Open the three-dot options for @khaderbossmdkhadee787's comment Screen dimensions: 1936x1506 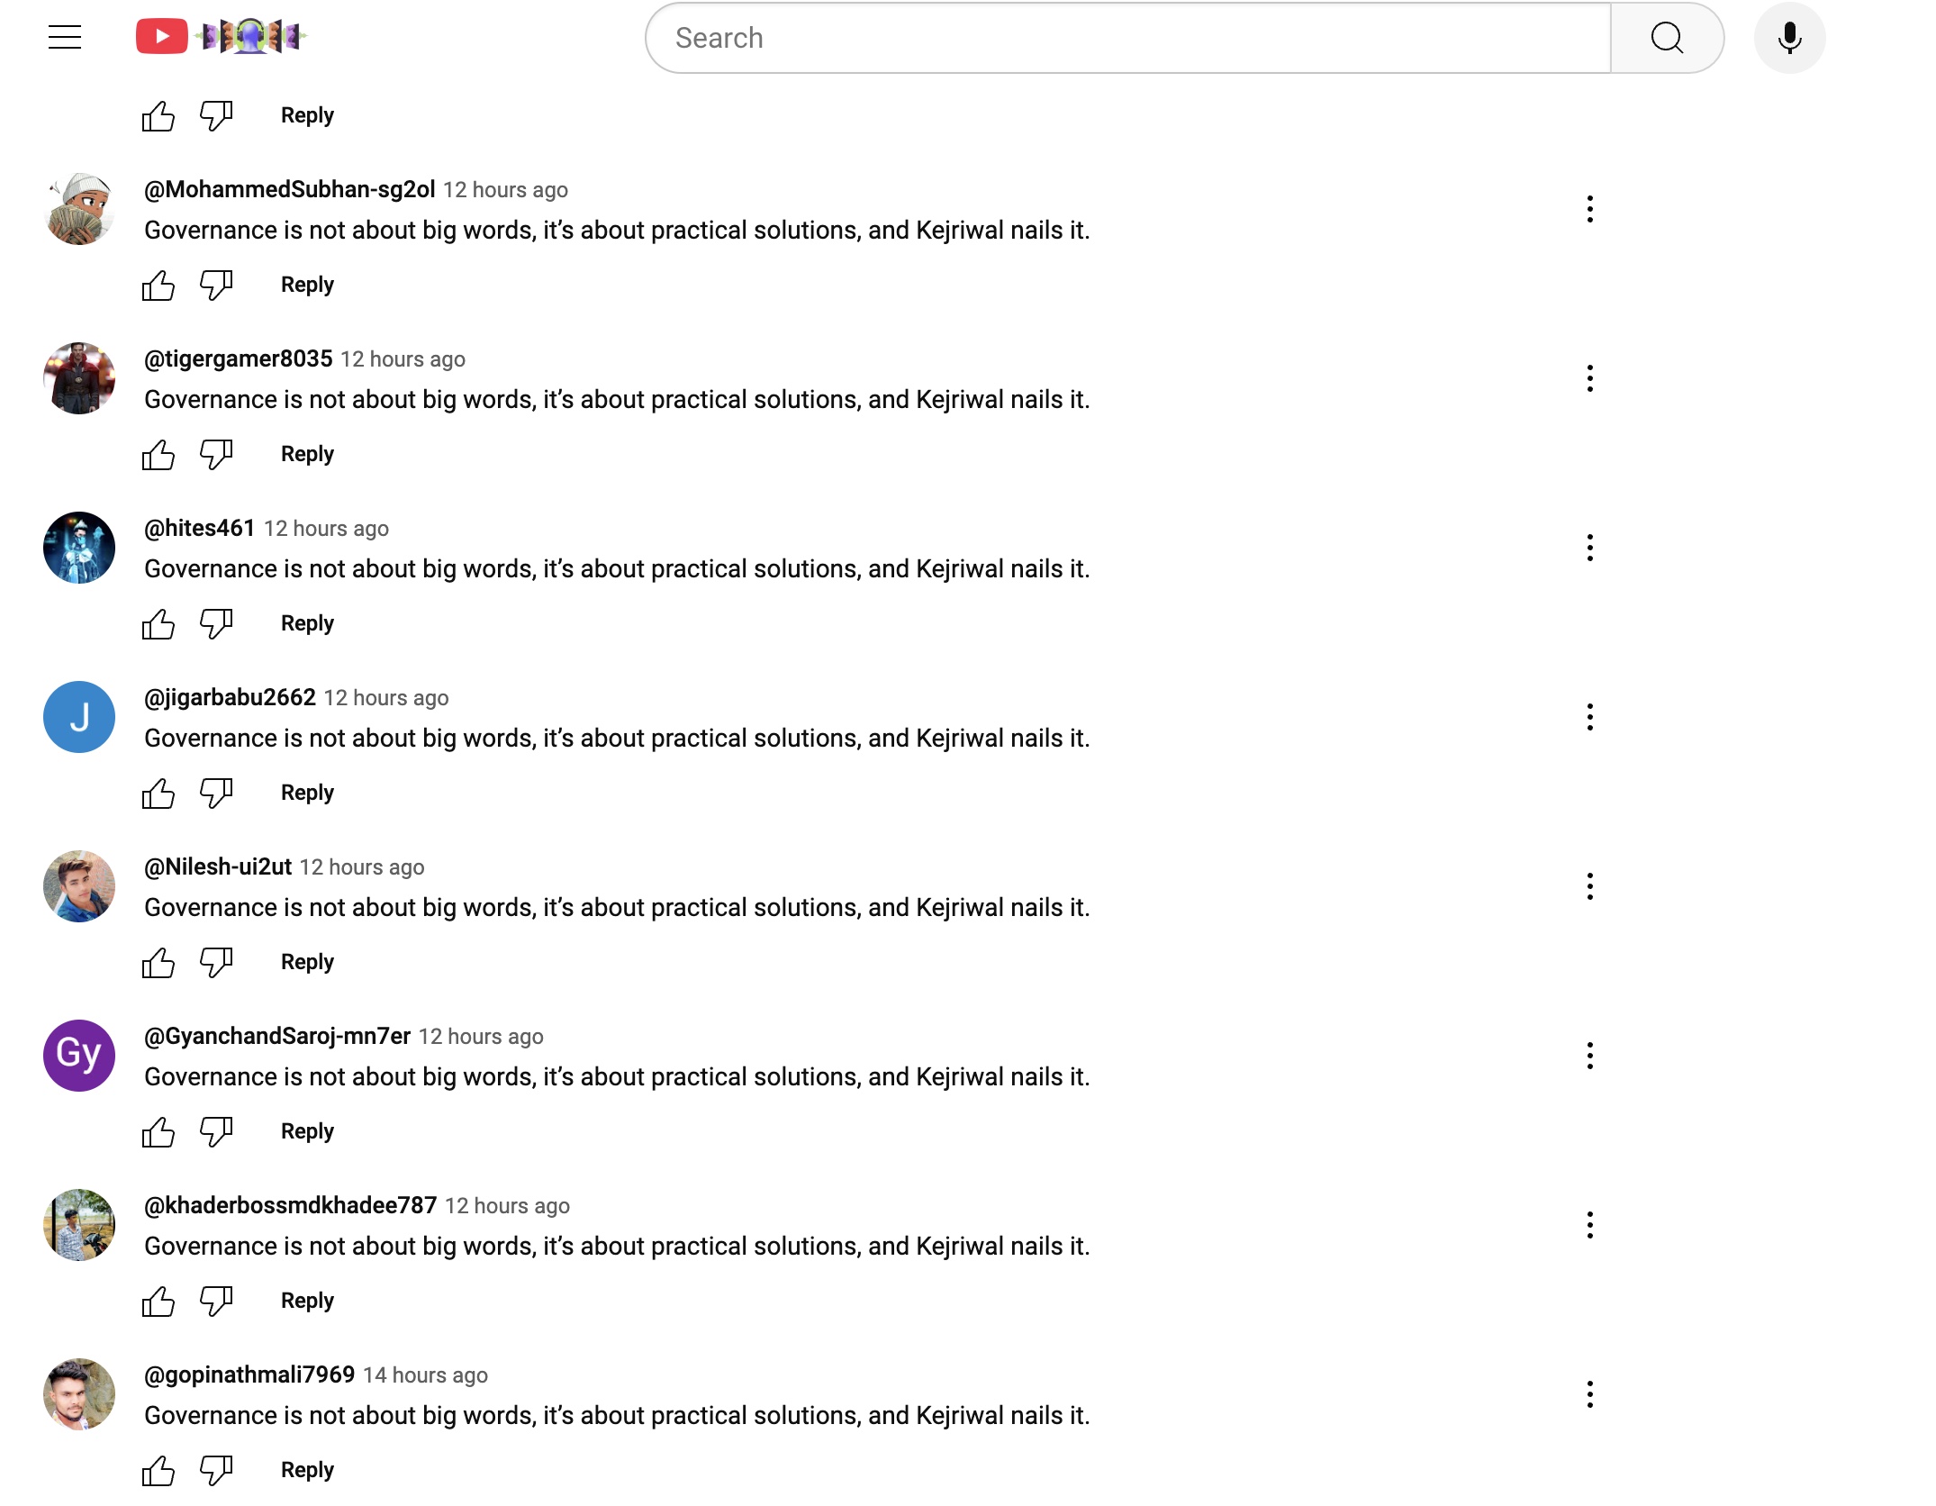1590,1225
